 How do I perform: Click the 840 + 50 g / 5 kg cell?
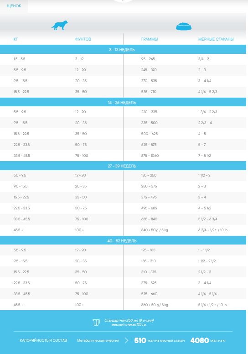point(155,230)
